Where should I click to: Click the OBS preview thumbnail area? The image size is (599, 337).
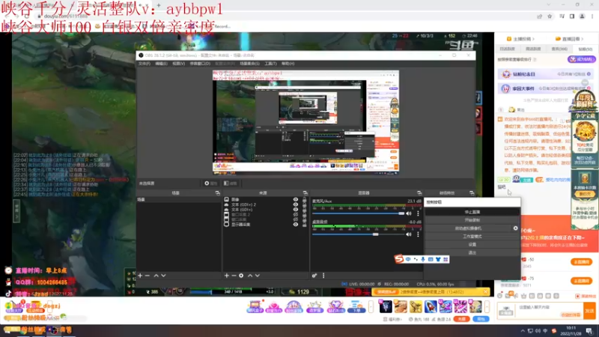pyautogui.click(x=305, y=122)
